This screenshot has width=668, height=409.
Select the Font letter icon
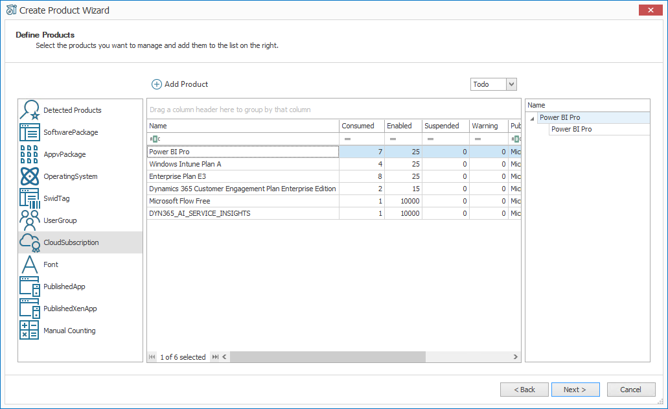(x=30, y=264)
